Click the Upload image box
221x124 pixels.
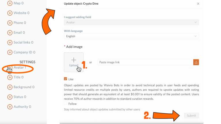click(x=74, y=62)
